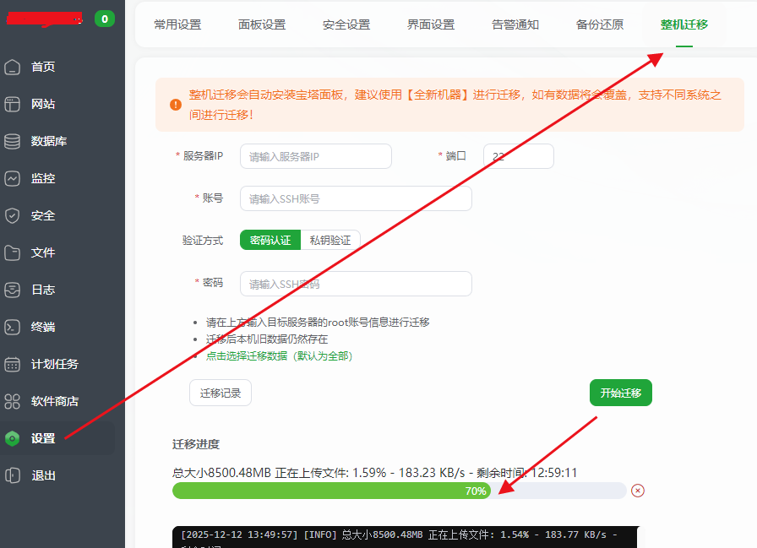The height and width of the screenshot is (548, 757).
Task: Click the 终端 terminal icon
Action: click(x=12, y=327)
